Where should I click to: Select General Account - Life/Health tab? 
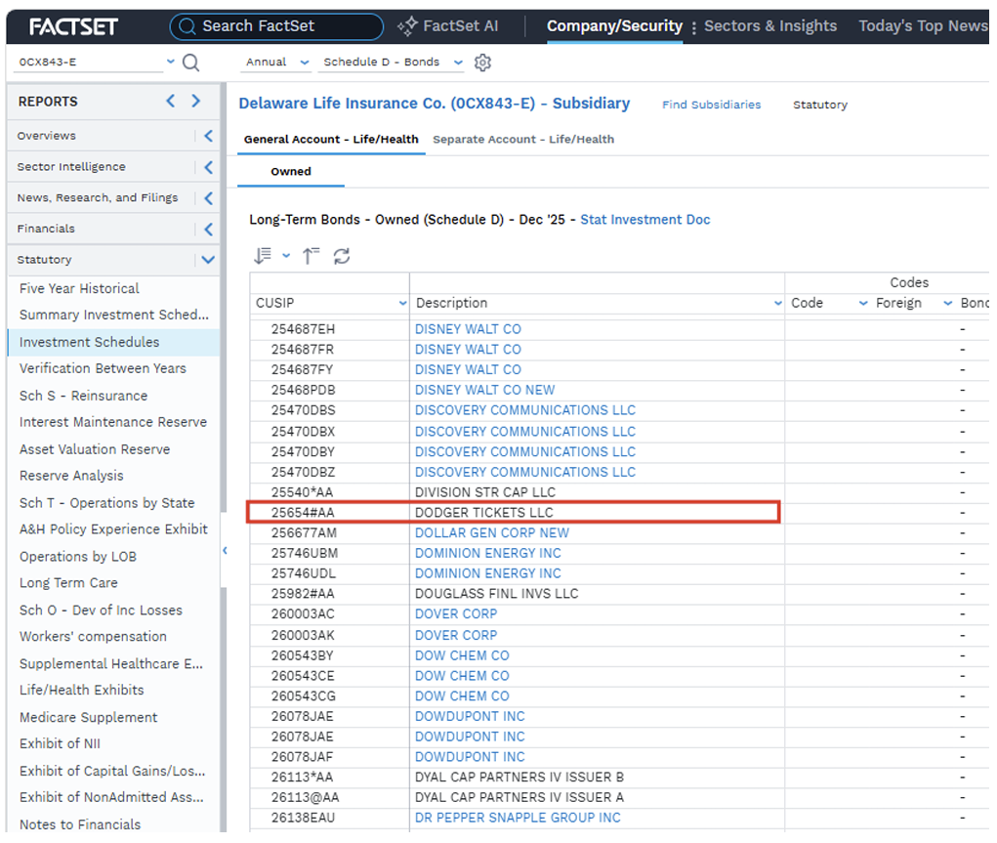pos(331,140)
